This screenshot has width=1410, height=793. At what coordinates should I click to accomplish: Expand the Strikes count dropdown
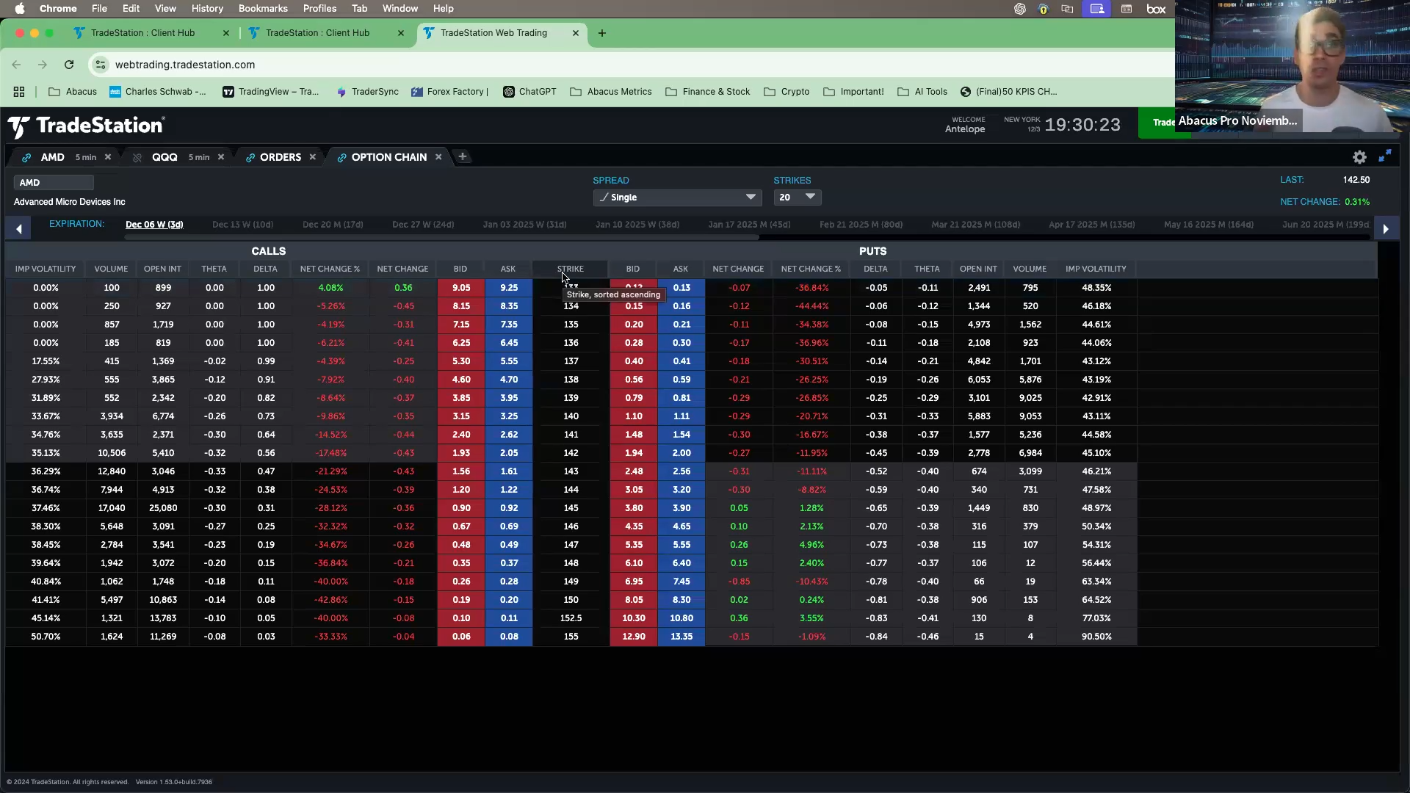click(x=797, y=198)
